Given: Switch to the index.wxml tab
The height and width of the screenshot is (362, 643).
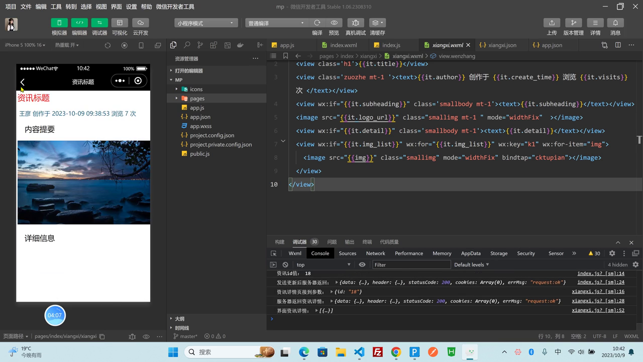Looking at the screenshot, I should pyautogui.click(x=343, y=45).
